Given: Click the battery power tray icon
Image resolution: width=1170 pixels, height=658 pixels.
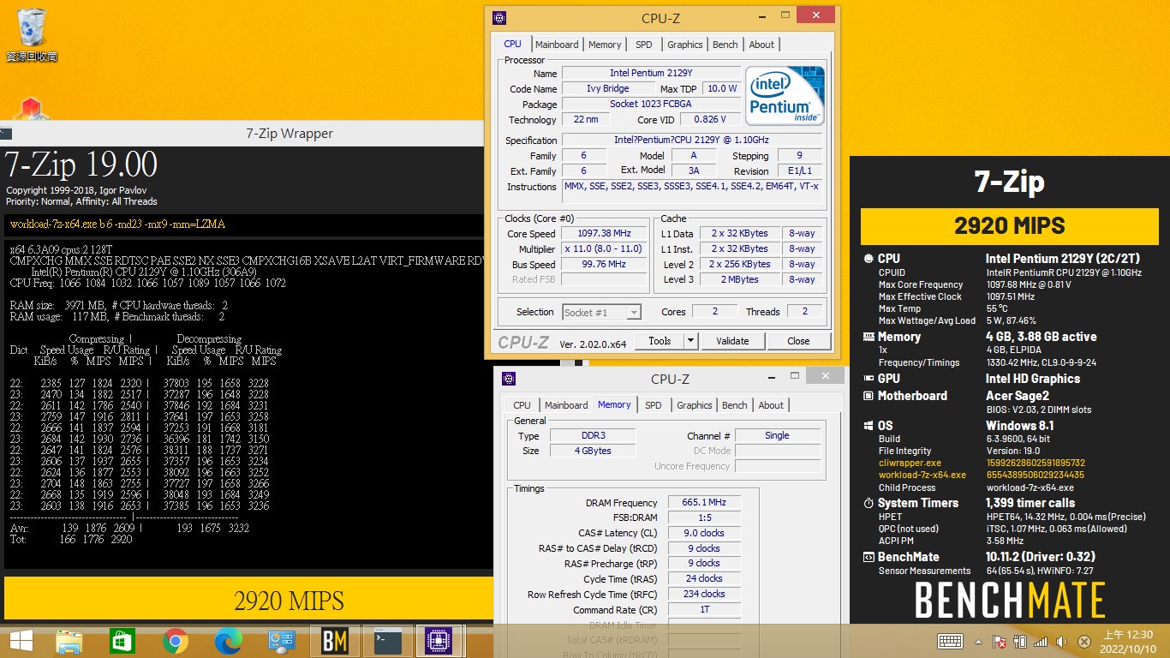Looking at the screenshot, I should (x=1020, y=641).
